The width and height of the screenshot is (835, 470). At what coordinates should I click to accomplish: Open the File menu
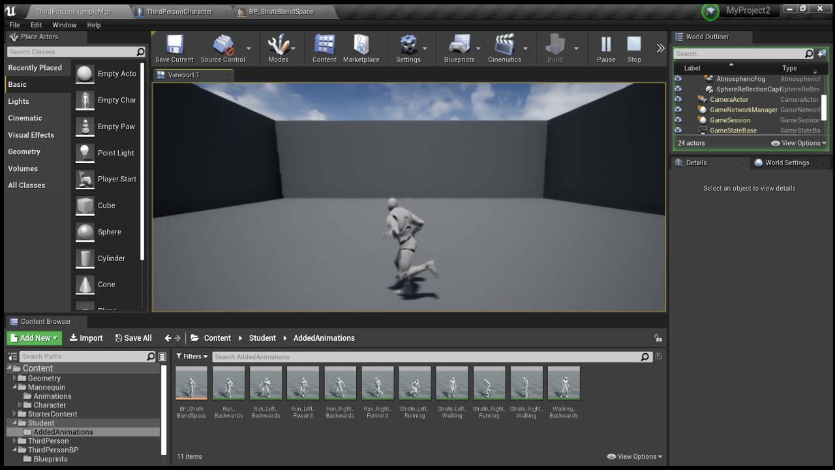14,25
